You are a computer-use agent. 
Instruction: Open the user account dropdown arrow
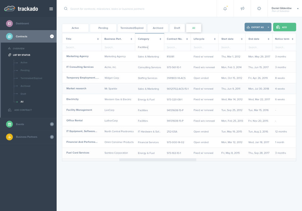coord(298,9)
